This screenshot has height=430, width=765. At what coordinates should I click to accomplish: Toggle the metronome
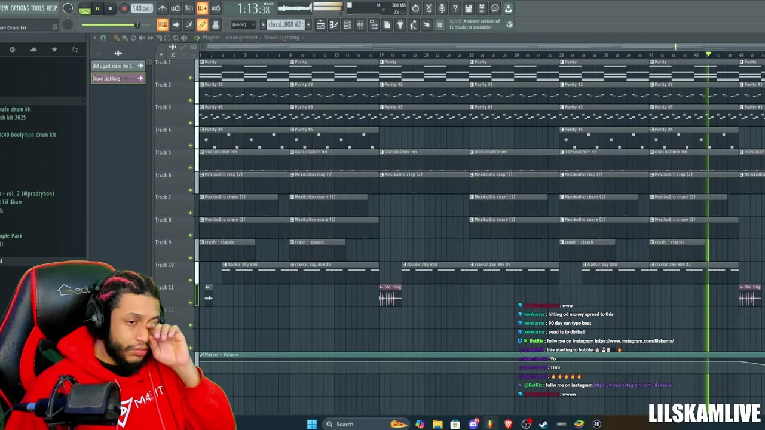pos(163,8)
